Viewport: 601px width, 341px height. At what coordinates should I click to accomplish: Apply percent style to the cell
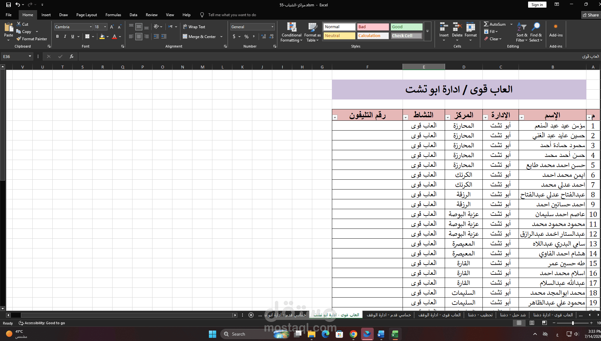(x=246, y=36)
